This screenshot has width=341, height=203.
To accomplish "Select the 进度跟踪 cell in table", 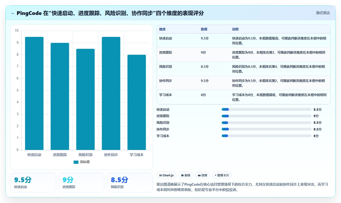I will pyautogui.click(x=165, y=53).
